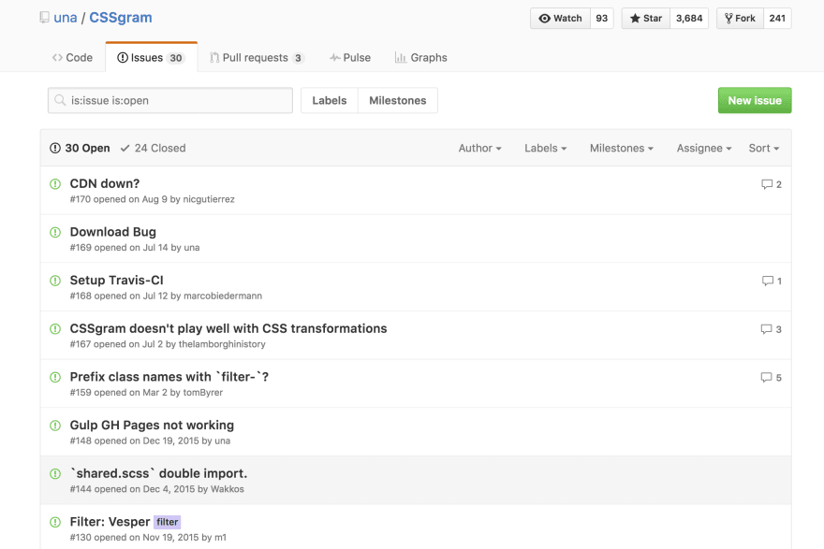This screenshot has width=824, height=549.
Task: Open the issue 'CDN down?'
Action: (x=105, y=183)
